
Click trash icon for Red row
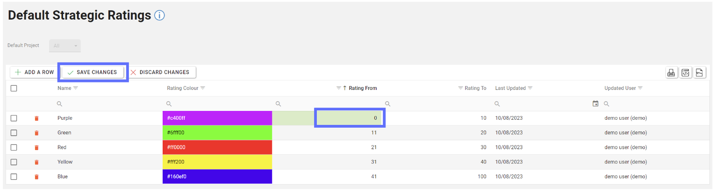[x=36, y=148]
